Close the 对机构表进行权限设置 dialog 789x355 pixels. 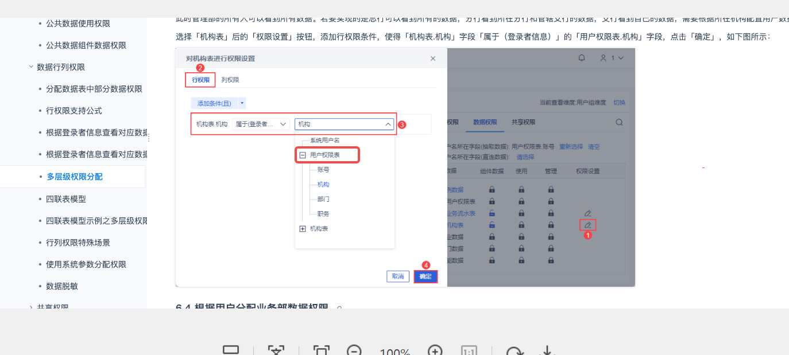point(433,58)
